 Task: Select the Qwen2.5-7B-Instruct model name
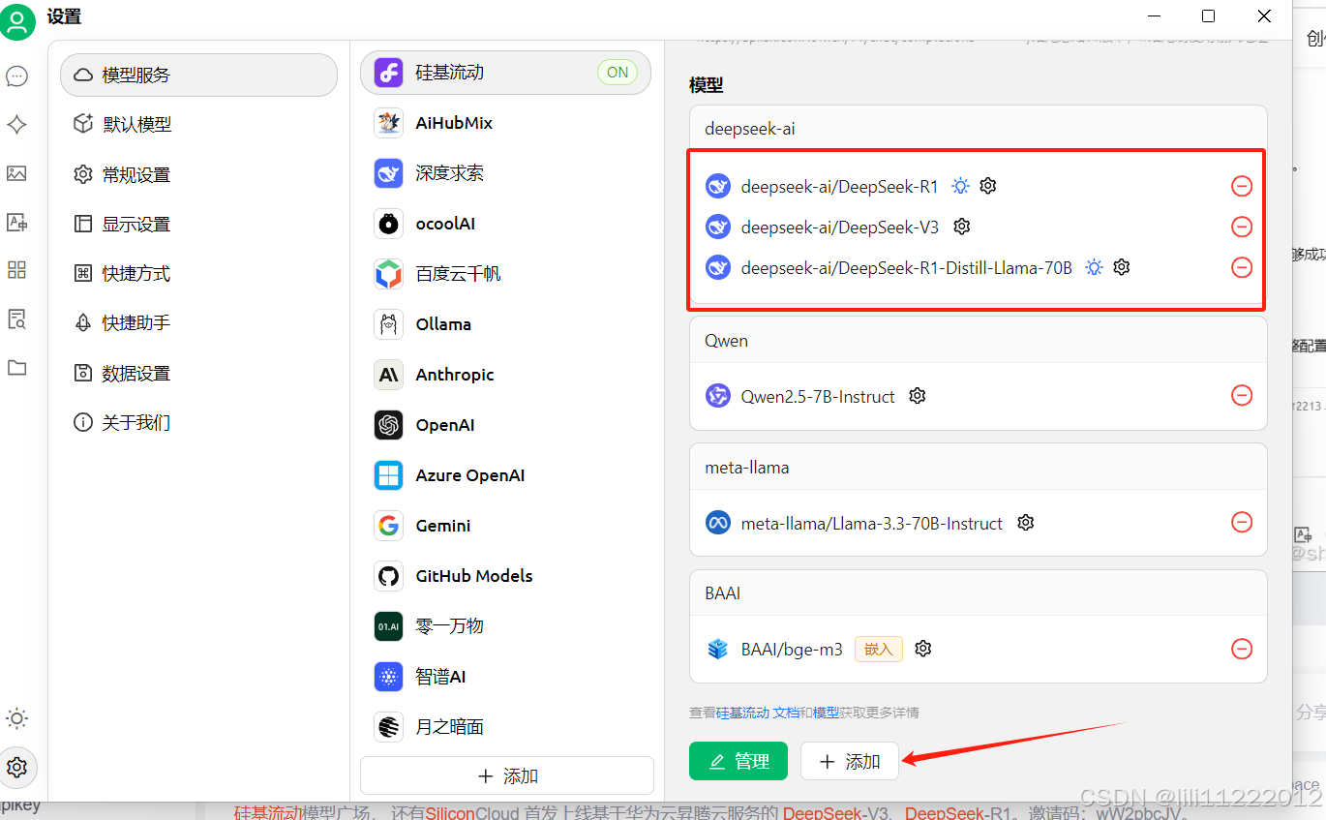(x=818, y=397)
